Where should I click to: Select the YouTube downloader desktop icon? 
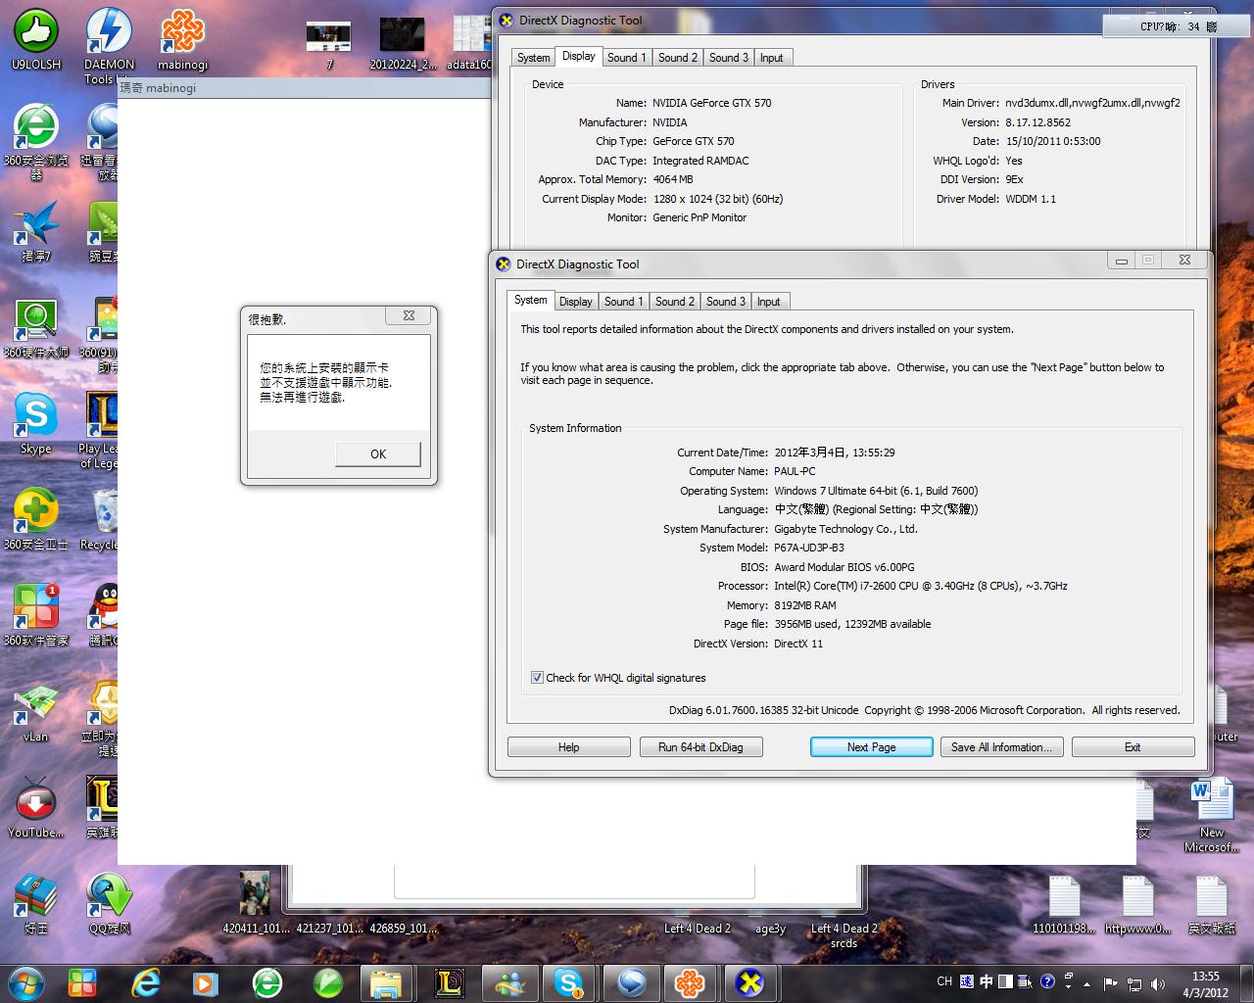36,808
